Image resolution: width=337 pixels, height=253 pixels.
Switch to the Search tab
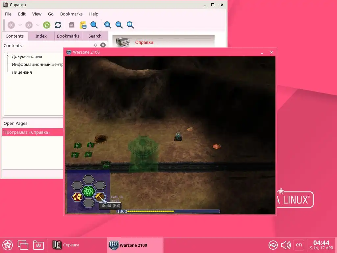[95, 36]
